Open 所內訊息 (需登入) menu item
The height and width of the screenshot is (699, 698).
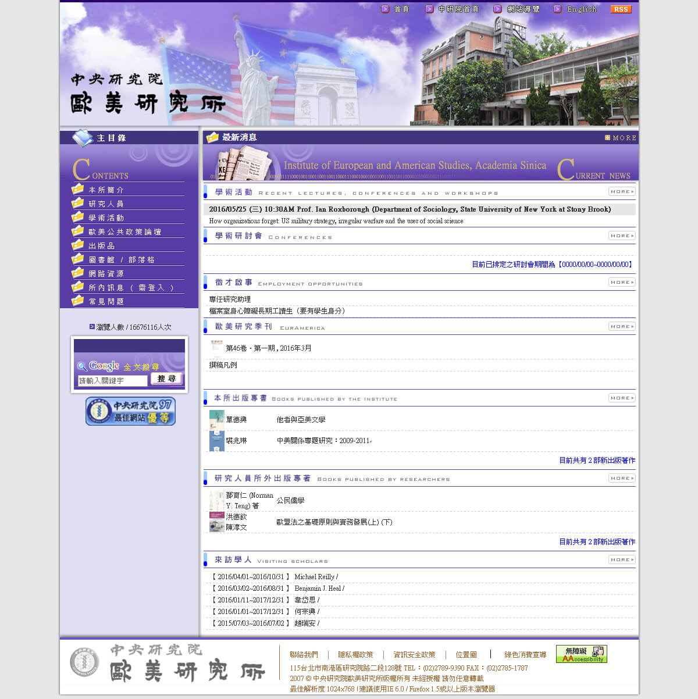131,288
